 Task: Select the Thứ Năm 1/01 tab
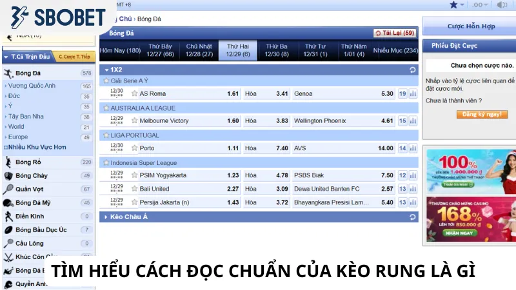[354, 50]
